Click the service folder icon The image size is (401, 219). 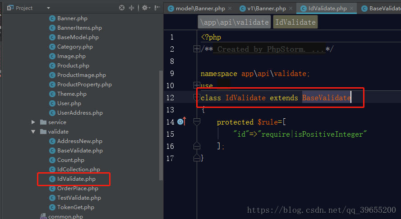[43, 122]
